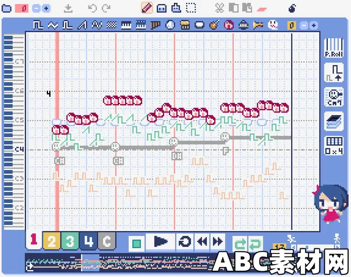Click the scissors cut icon

tap(220, 8)
